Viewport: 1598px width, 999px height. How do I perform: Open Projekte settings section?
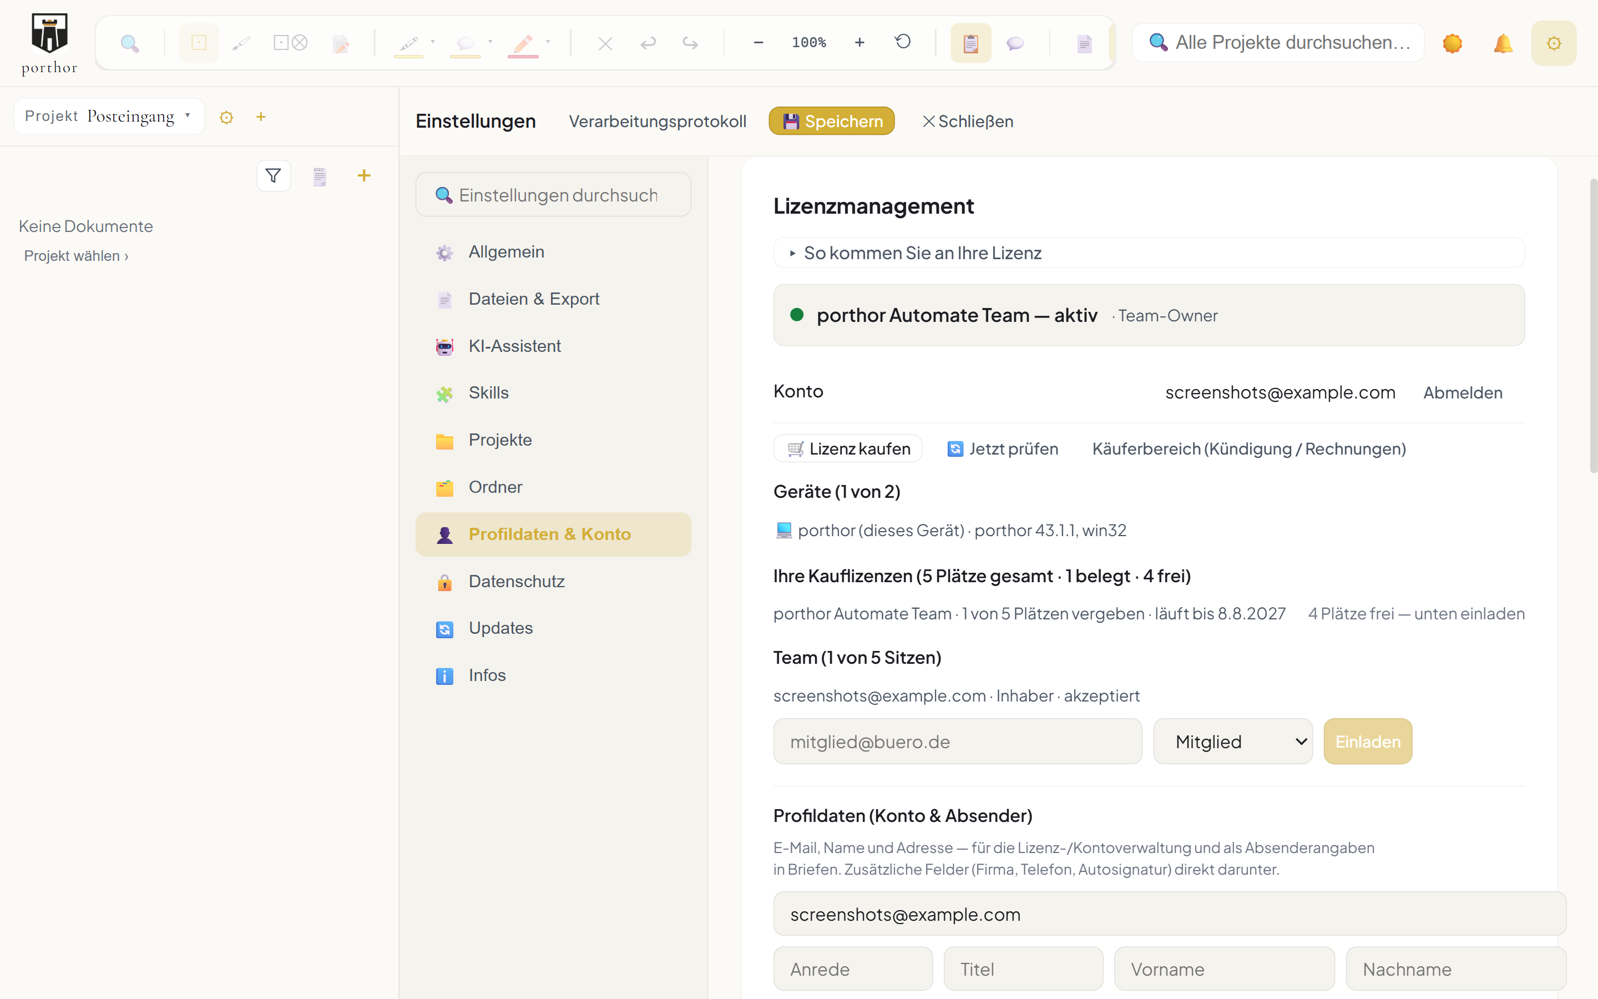click(x=553, y=440)
